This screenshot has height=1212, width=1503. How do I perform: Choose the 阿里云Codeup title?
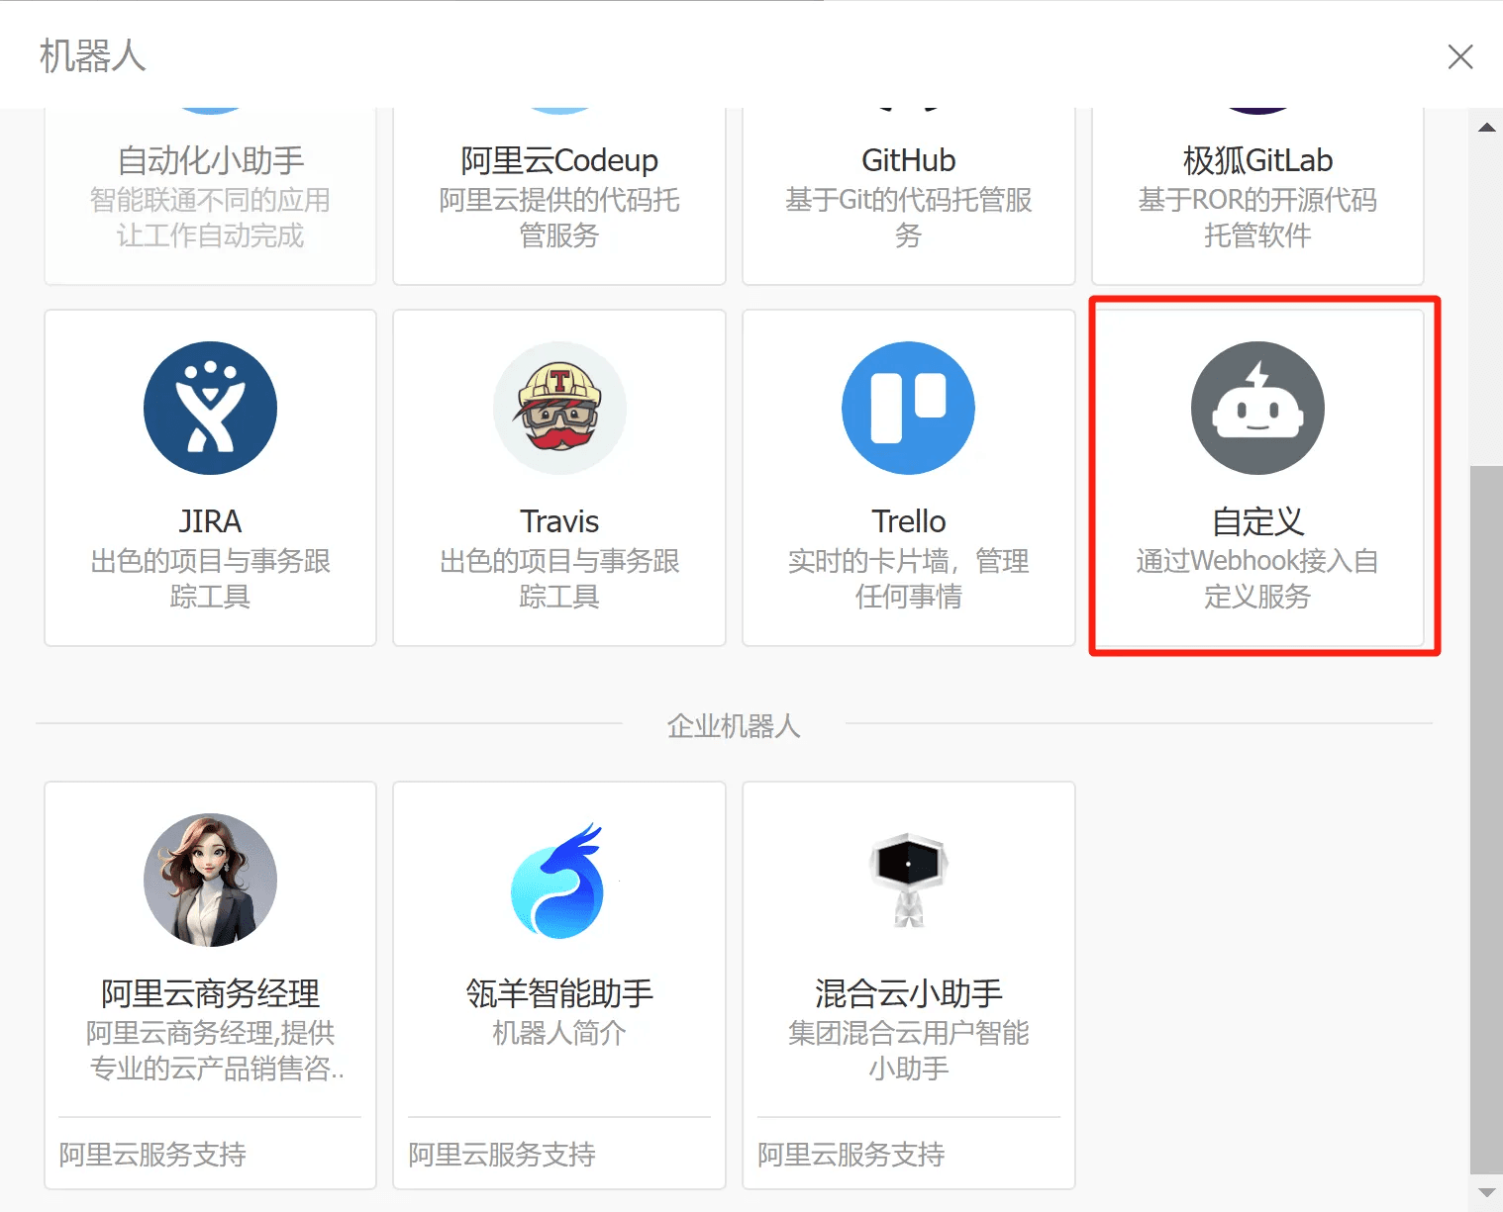559,160
